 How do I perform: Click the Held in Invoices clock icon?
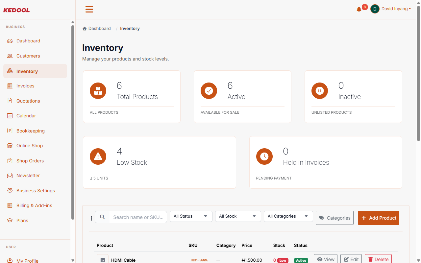point(264,156)
